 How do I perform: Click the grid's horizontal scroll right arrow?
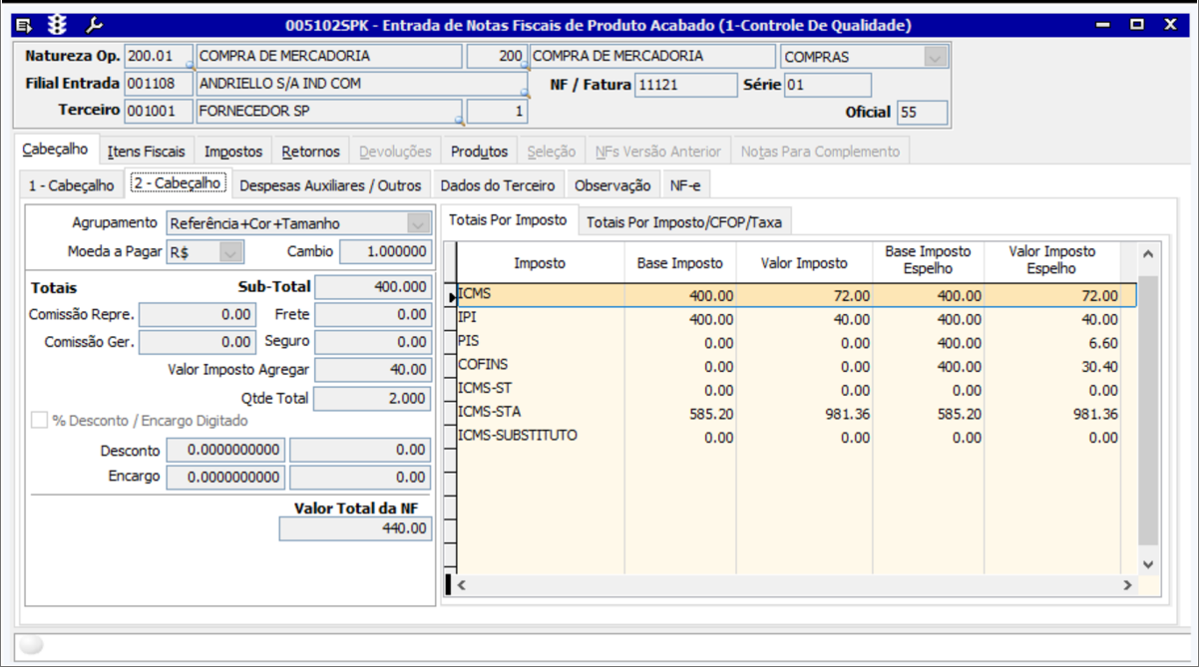(x=1127, y=585)
